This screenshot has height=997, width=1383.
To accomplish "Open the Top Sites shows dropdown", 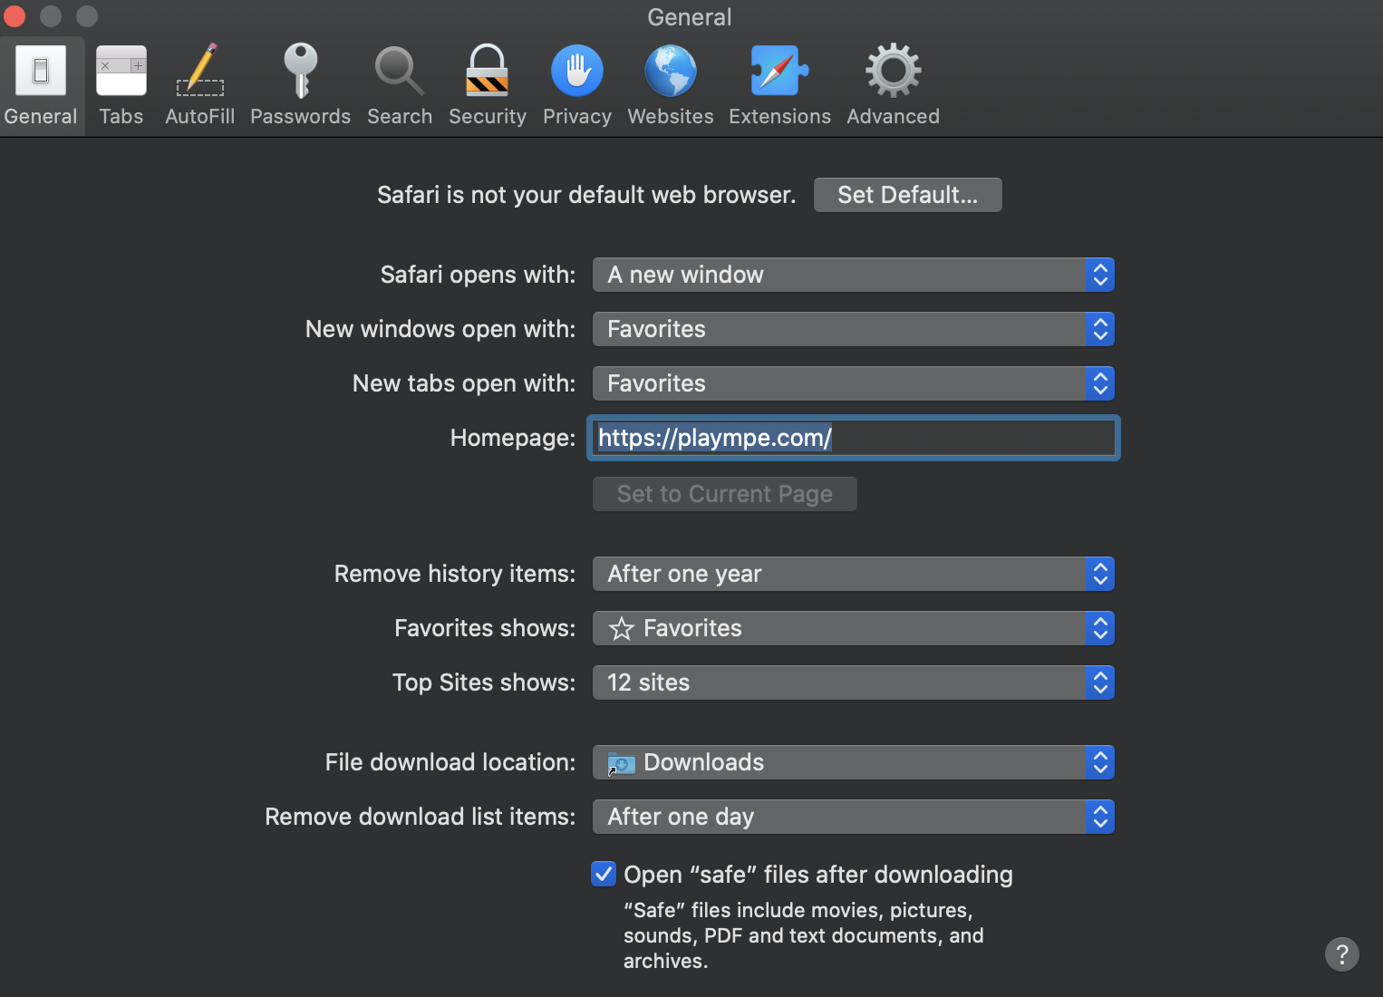I will (x=853, y=682).
